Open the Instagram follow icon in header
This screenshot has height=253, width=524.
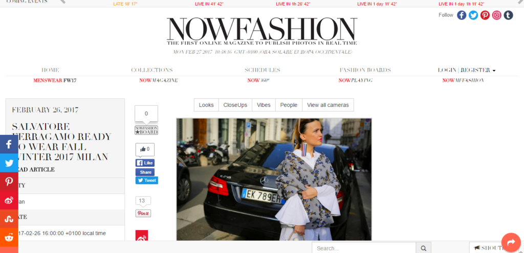pos(496,15)
